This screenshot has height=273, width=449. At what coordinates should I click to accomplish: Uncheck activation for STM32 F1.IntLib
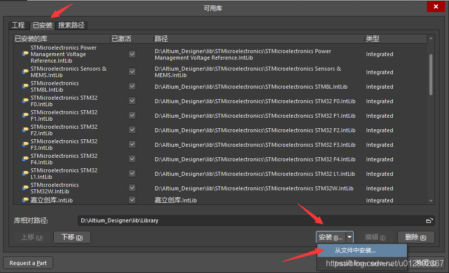132,116
